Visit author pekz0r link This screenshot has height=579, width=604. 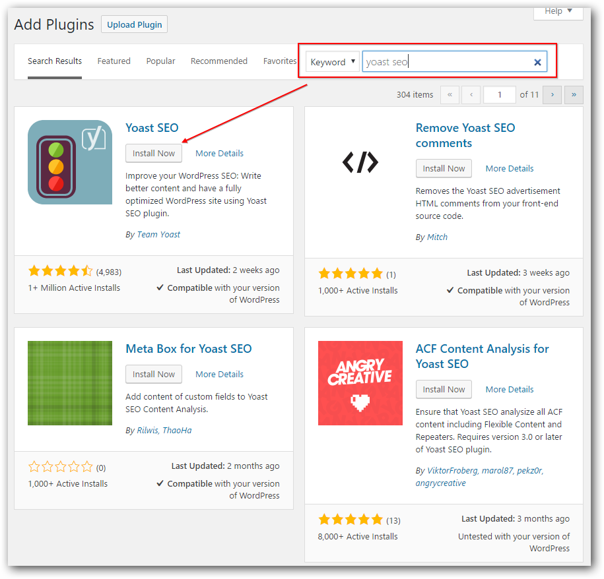[x=530, y=470]
